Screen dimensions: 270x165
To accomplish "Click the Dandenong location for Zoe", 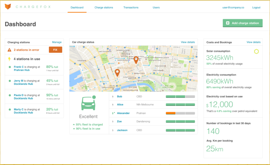I will tap(143, 121).
